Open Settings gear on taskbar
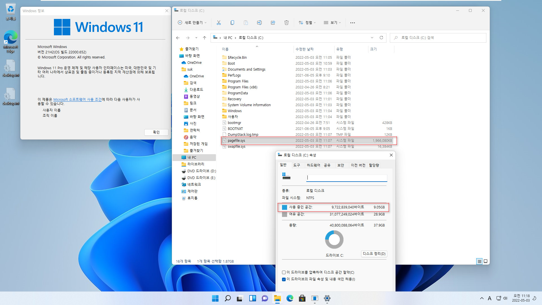This screenshot has width=542, height=305. point(327,298)
